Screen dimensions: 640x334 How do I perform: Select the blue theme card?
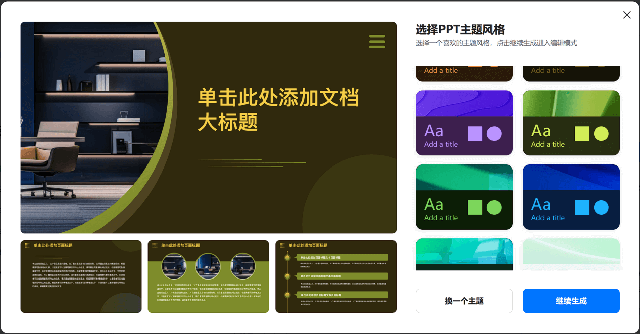coord(571,197)
